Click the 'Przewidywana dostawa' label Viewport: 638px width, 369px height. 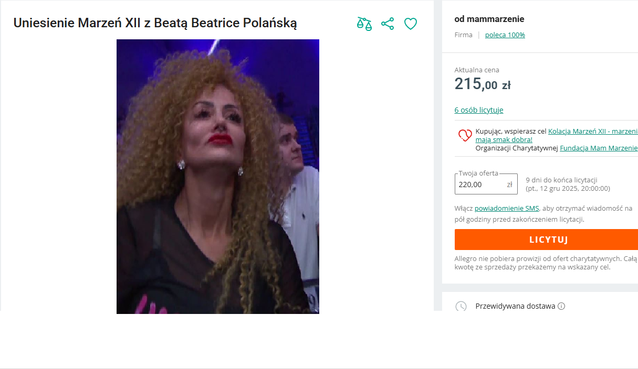point(515,306)
